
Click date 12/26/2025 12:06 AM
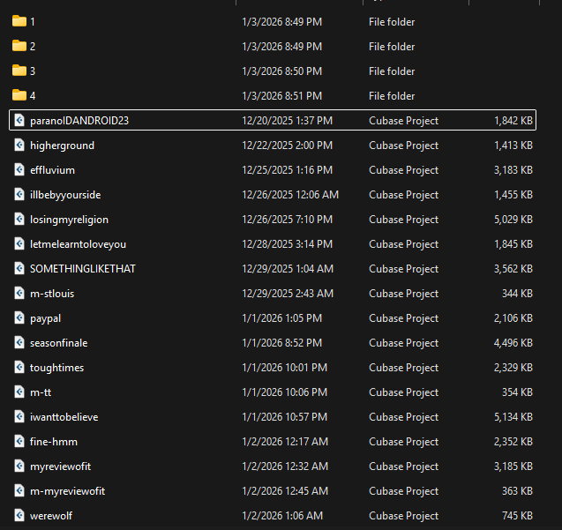[290, 195]
